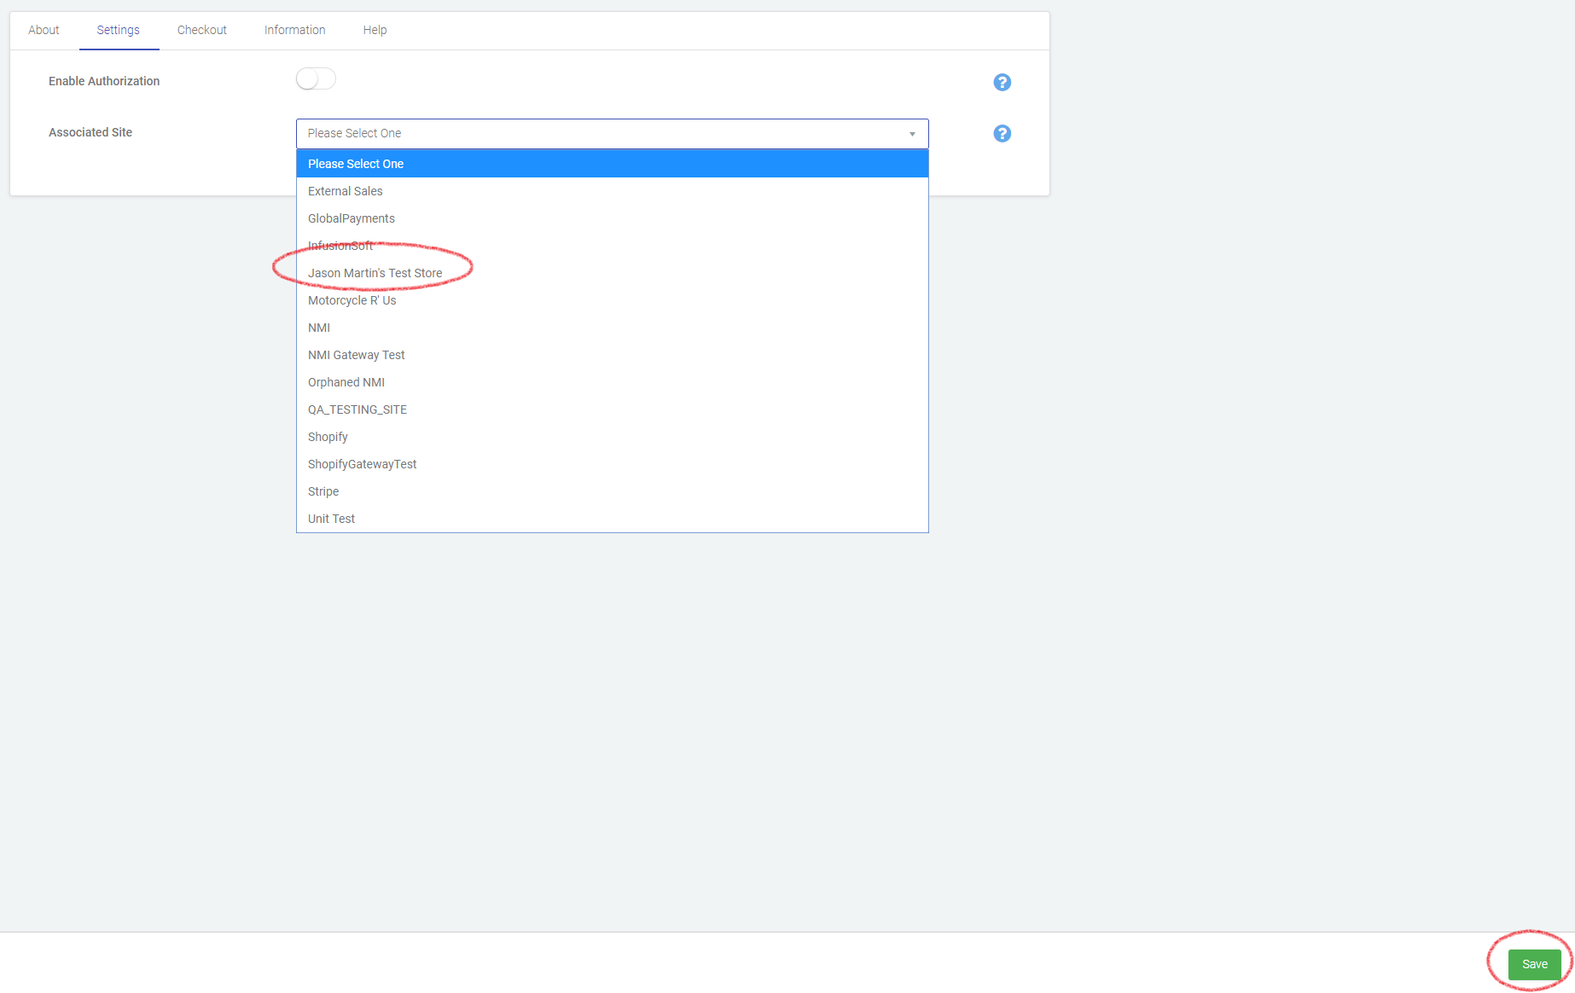Select NMI Gateway Test option
The image size is (1575, 993).
click(612, 355)
